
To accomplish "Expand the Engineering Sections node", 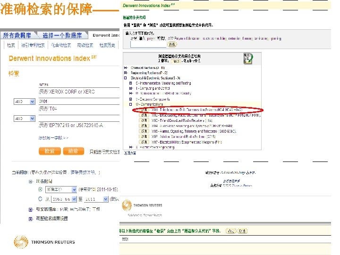I will point(126,73).
